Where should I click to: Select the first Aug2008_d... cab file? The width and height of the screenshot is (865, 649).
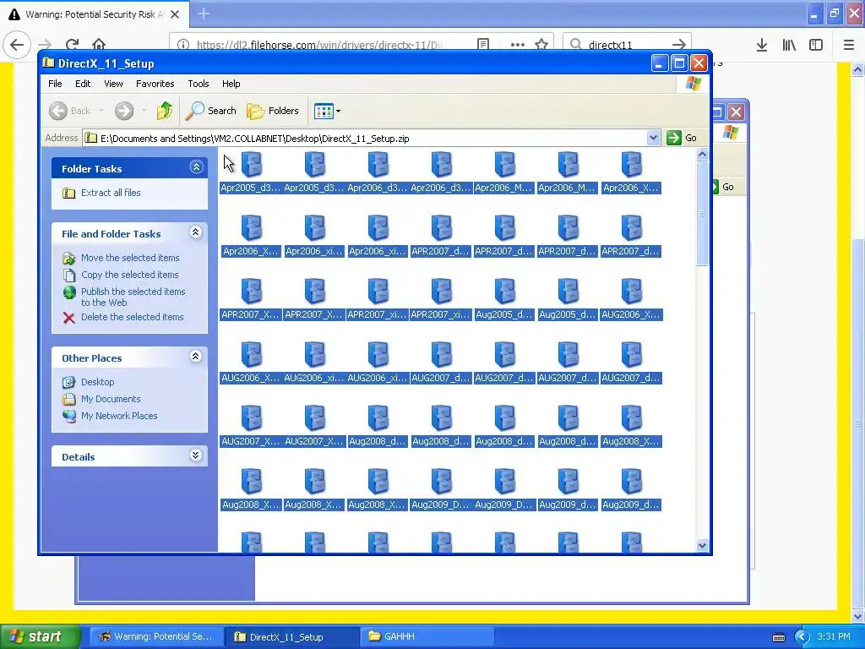(x=378, y=426)
